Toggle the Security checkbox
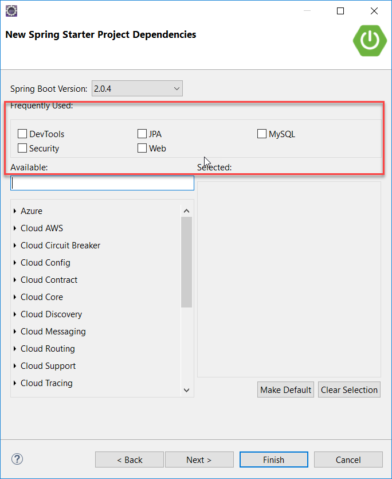 [22, 149]
